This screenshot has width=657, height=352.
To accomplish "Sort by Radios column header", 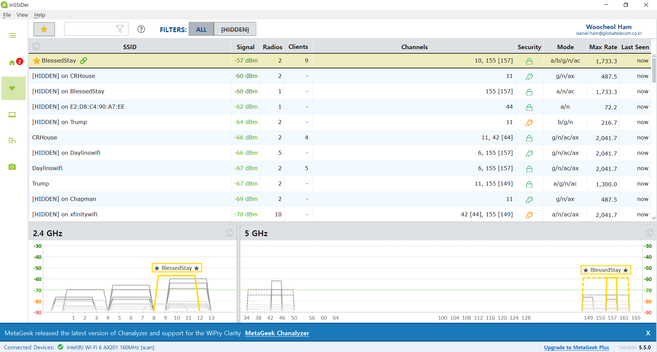I will tap(272, 47).
